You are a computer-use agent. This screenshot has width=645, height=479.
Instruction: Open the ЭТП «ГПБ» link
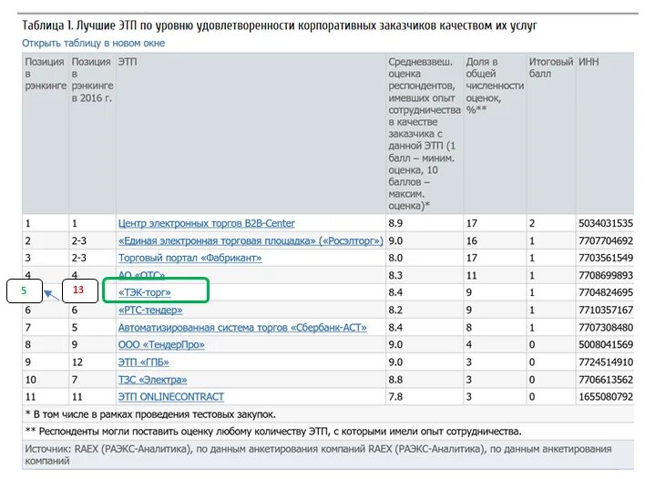[144, 362]
